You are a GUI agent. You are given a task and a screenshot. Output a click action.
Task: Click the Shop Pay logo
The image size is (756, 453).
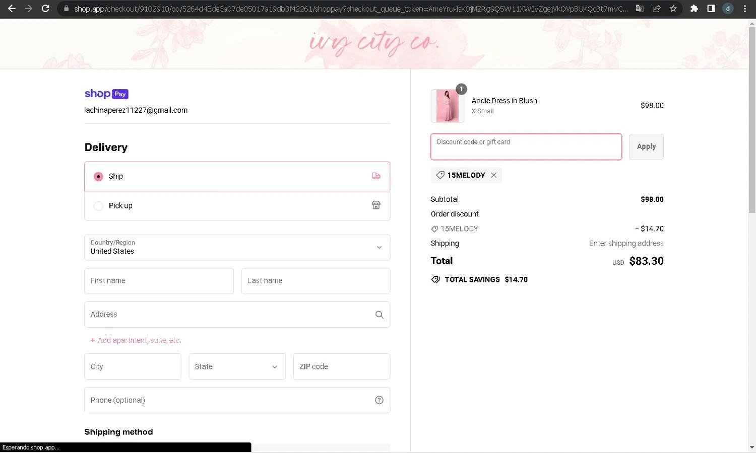[x=106, y=94]
